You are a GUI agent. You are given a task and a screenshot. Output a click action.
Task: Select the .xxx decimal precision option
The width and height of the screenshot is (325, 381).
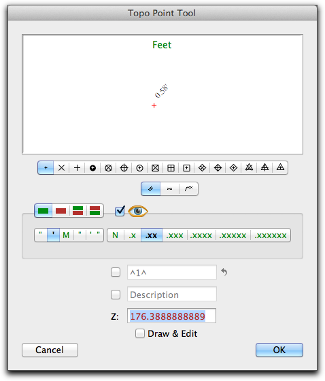coord(175,235)
